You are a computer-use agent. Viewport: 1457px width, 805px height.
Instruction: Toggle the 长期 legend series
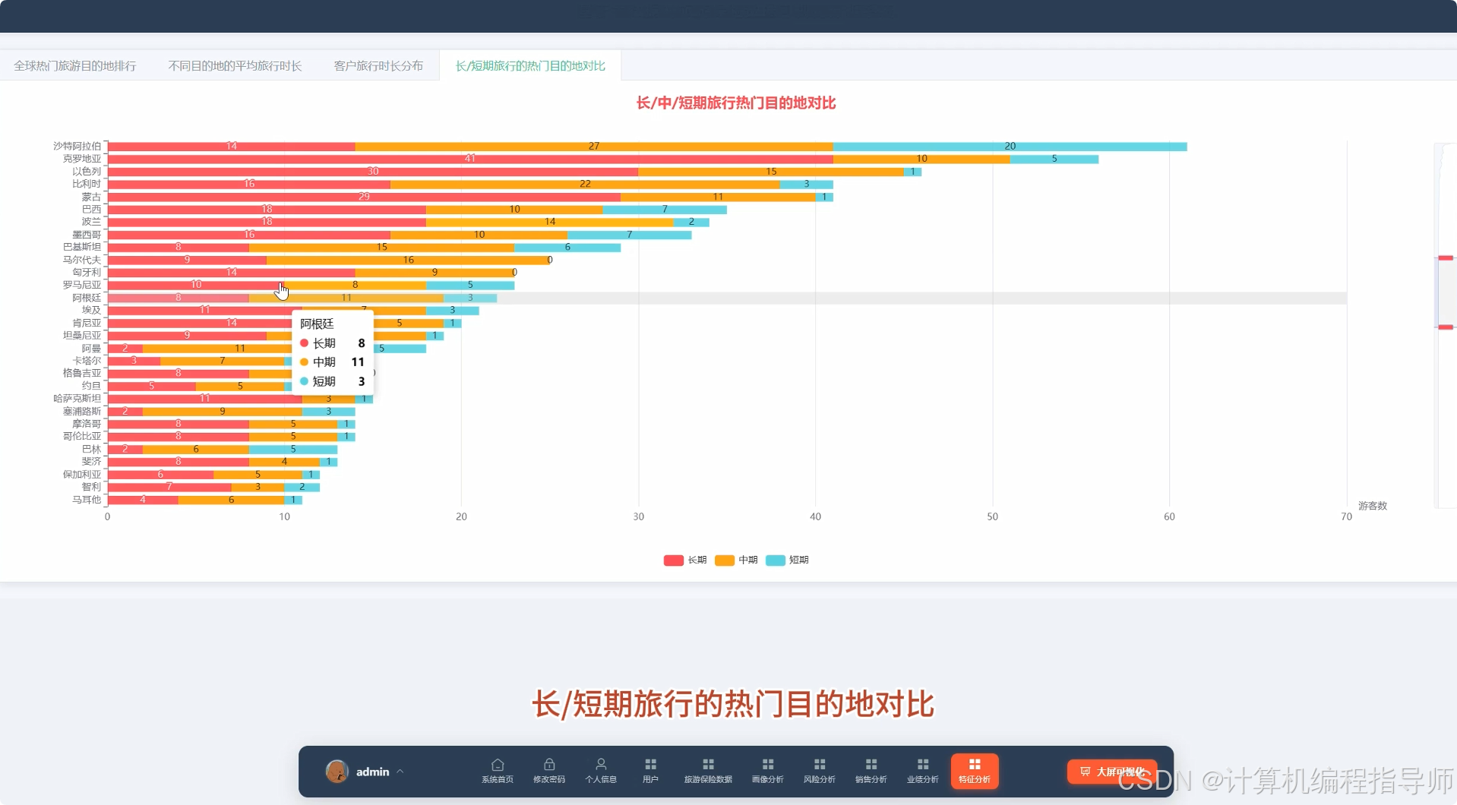click(685, 560)
